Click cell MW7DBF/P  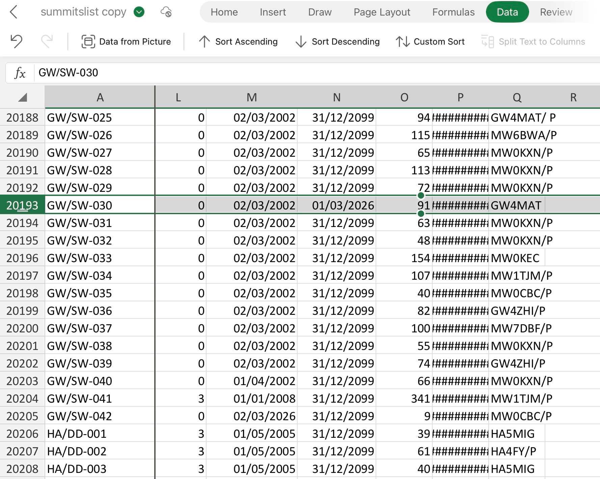[517, 328]
